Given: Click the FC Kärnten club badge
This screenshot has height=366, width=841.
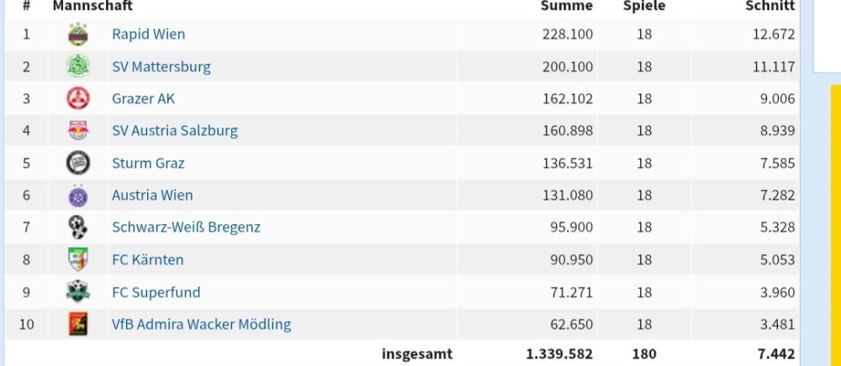Looking at the screenshot, I should click(78, 259).
